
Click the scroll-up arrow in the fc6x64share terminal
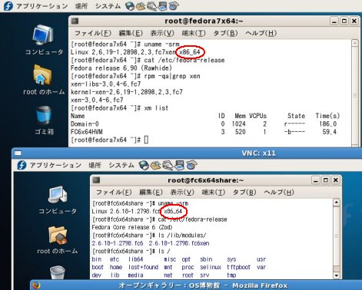(337, 203)
